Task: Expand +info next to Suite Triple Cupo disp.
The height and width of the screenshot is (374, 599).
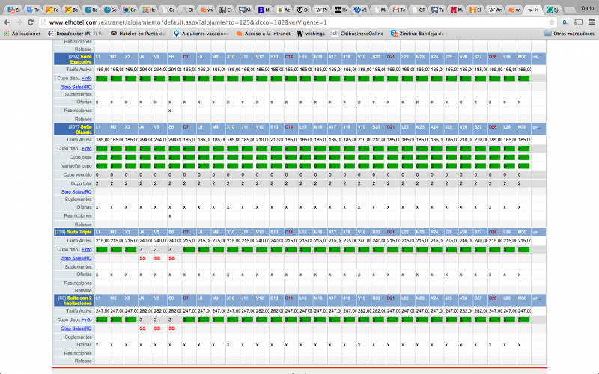Action: pyautogui.click(x=86, y=249)
